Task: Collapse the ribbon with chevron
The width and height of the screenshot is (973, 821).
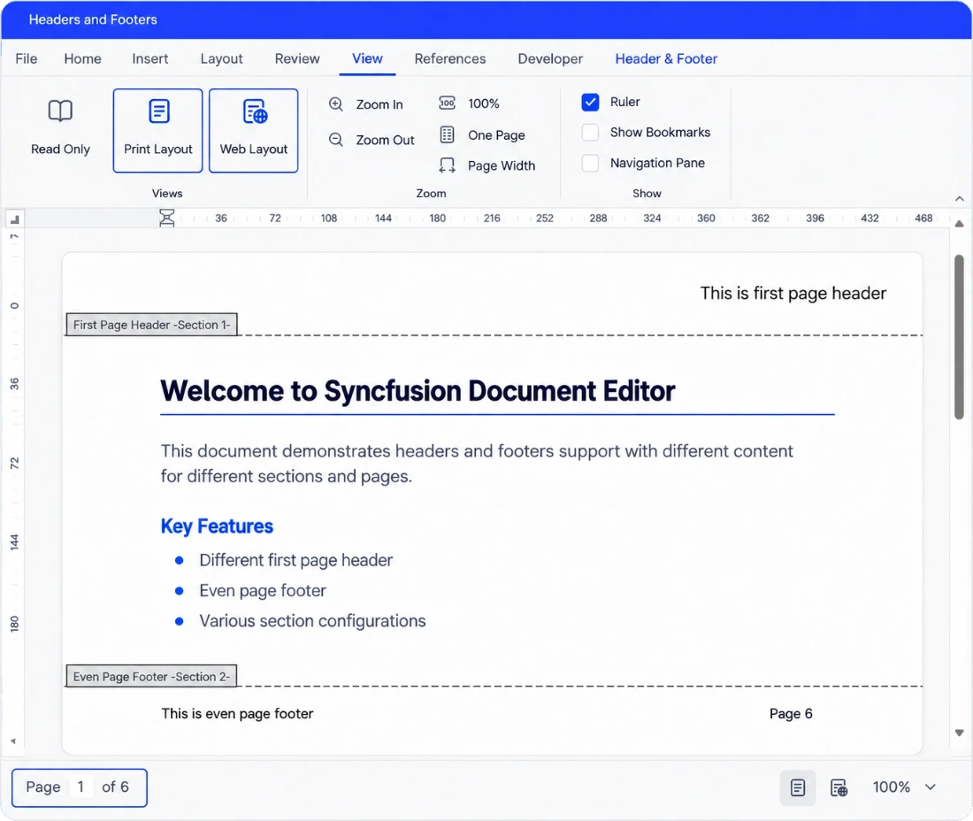Action: [960, 198]
